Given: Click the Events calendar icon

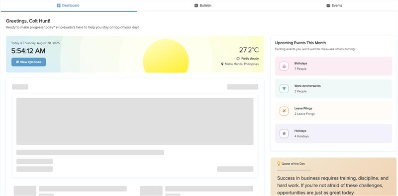Looking at the screenshot, I should tap(328, 5).
